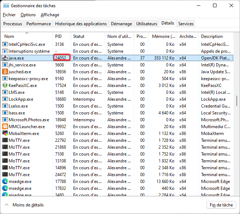The width and height of the screenshot is (240, 214).
Task: Click PID 24052 of java.exe
Action: 61,58
